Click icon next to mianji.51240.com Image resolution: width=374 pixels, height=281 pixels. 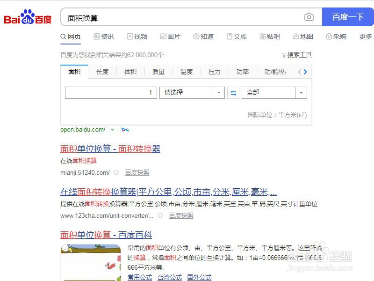coord(116,172)
